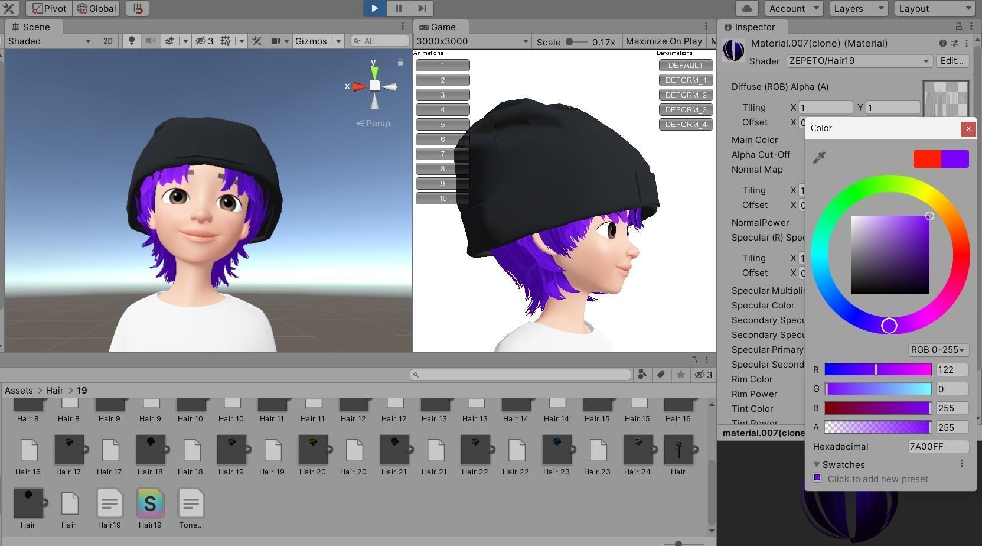Click the Edit button next to the ZEPETO/Hair19 shader
Viewport: 982px width, 546px height.
coord(951,61)
